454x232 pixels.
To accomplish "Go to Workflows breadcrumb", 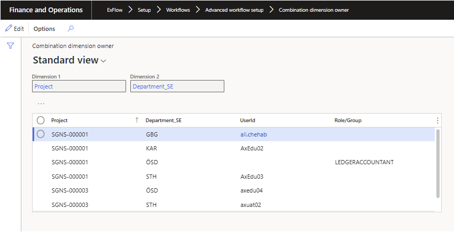I will pyautogui.click(x=178, y=10).
